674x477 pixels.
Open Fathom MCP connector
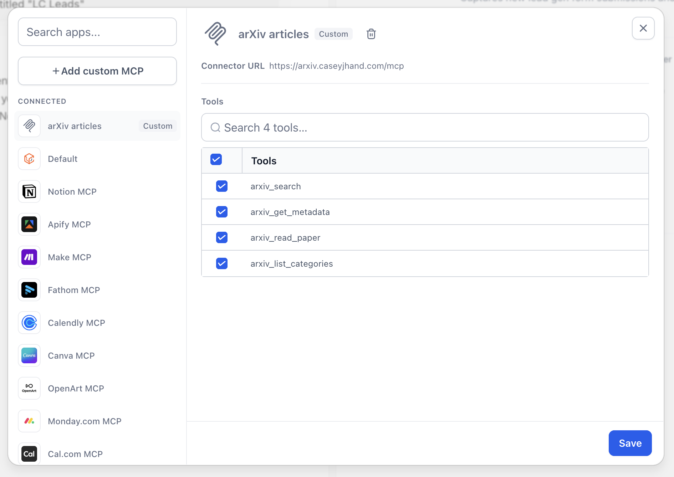(x=97, y=290)
